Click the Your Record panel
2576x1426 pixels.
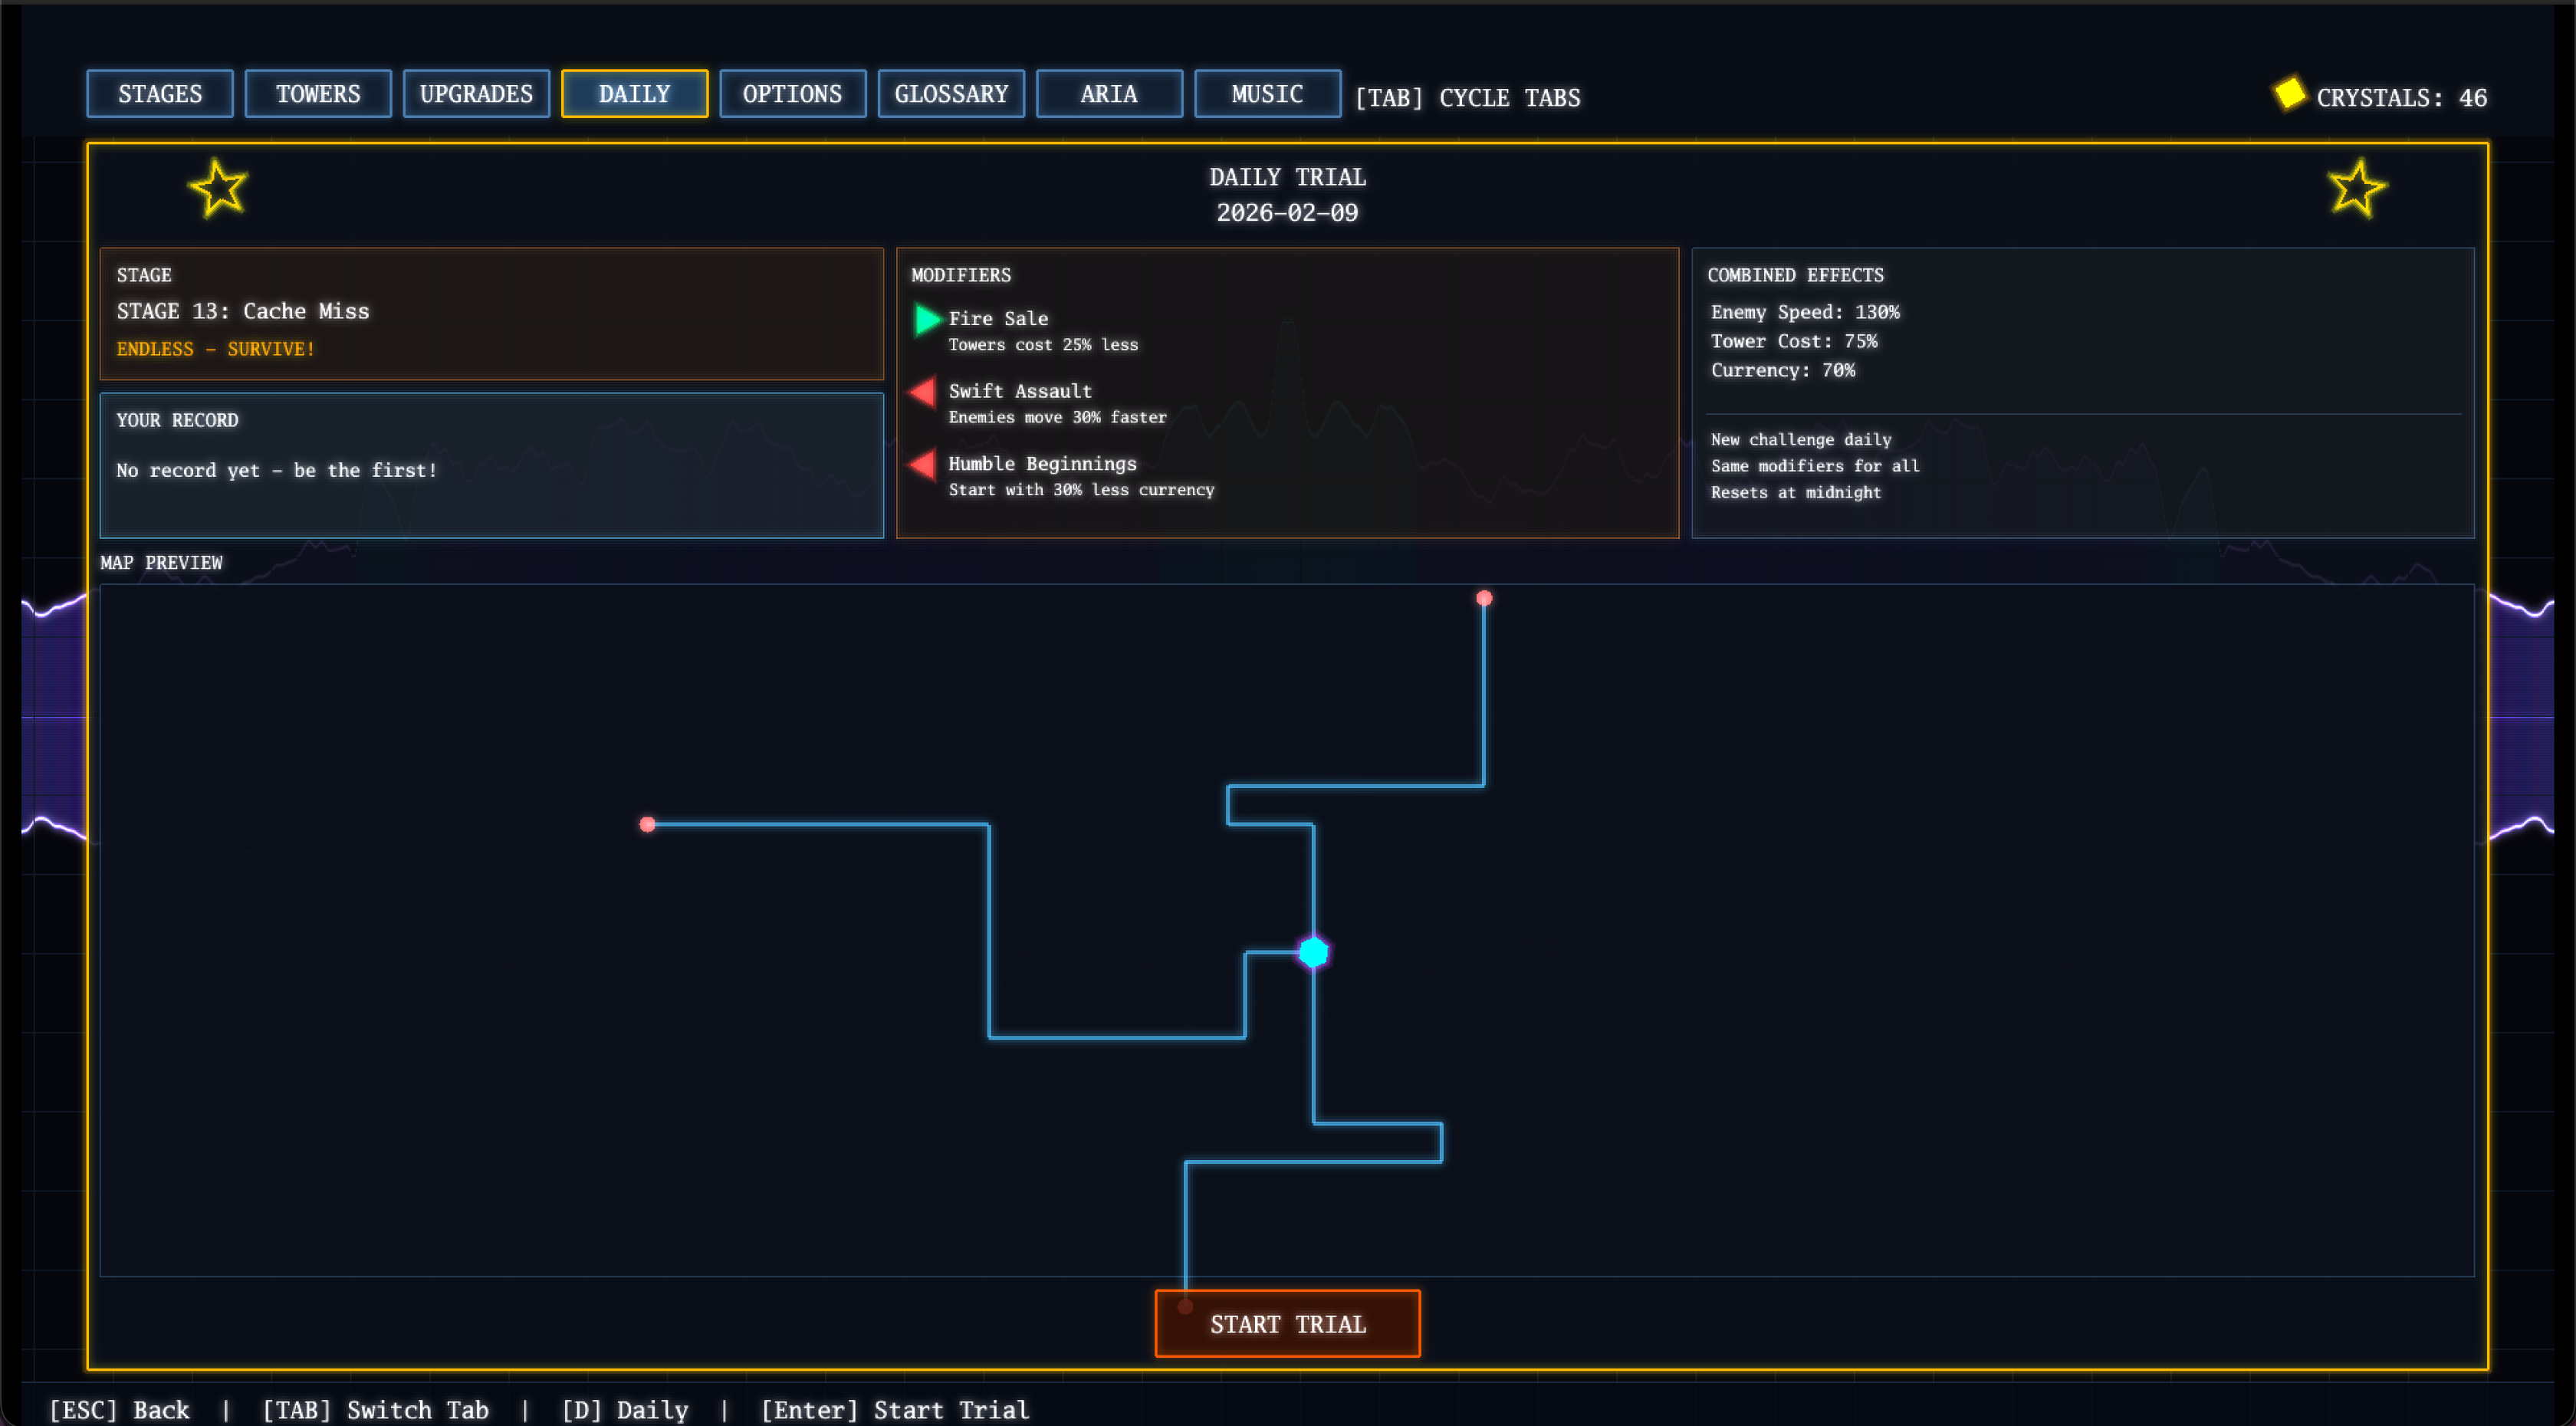pyautogui.click(x=491, y=465)
